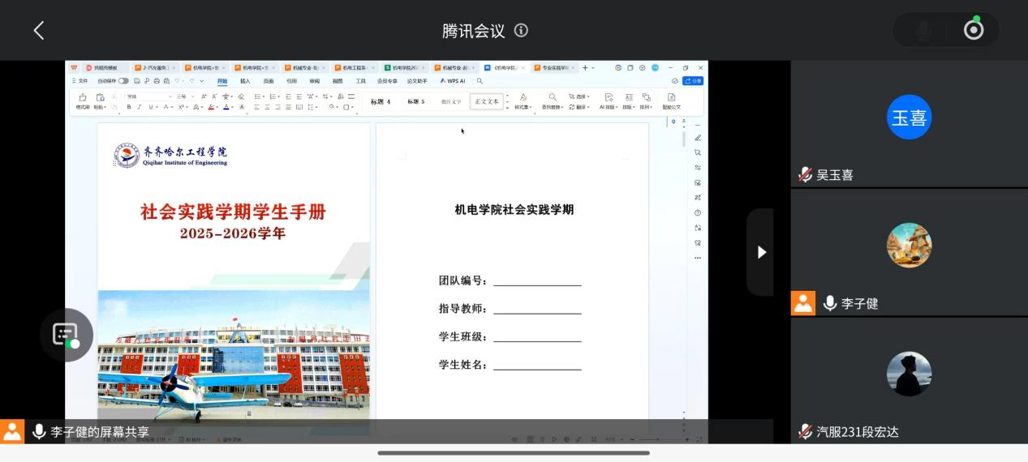Open the chat message bubble button
The image size is (1028, 462).
(x=66, y=335)
